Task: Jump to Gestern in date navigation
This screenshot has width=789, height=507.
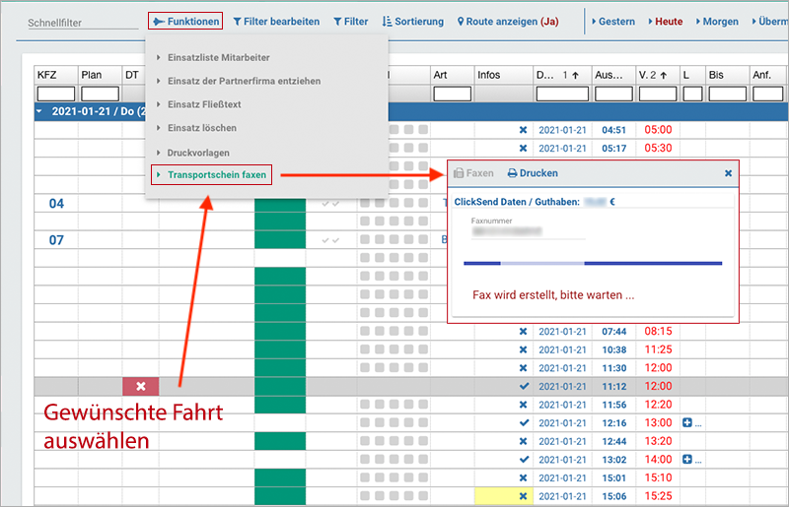Action: 611,21
